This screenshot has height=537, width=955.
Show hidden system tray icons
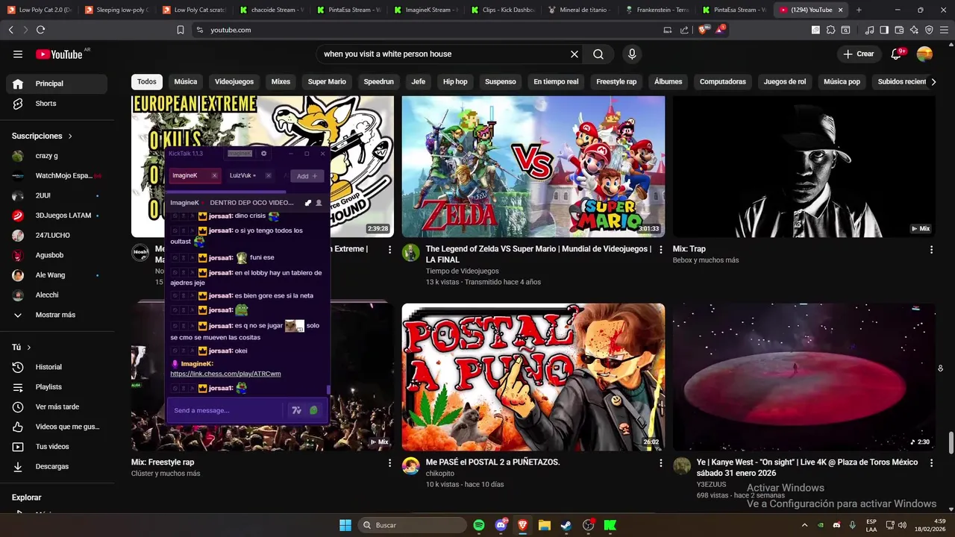click(x=804, y=525)
